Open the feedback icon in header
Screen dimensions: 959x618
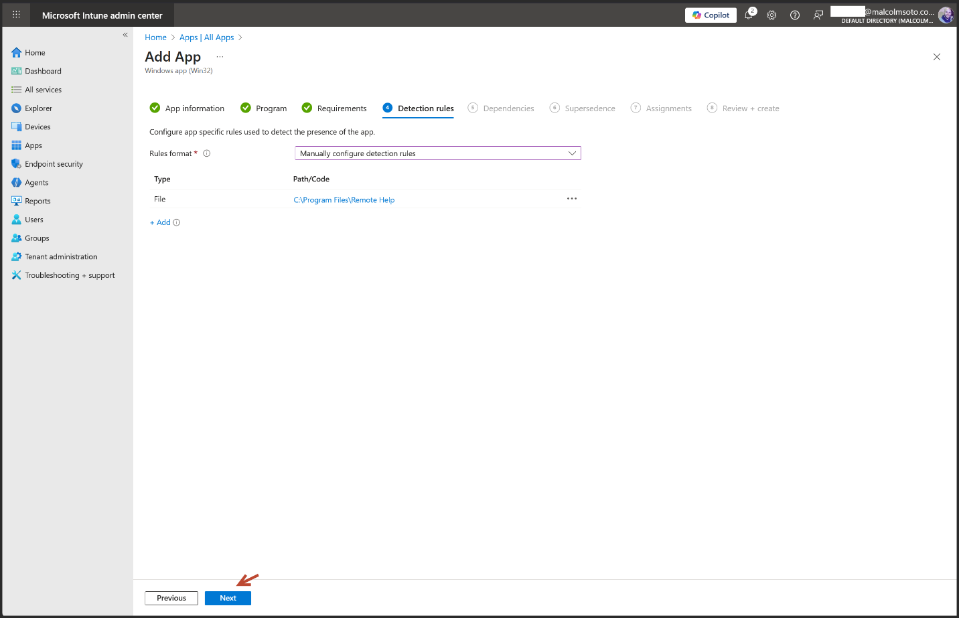coord(818,15)
